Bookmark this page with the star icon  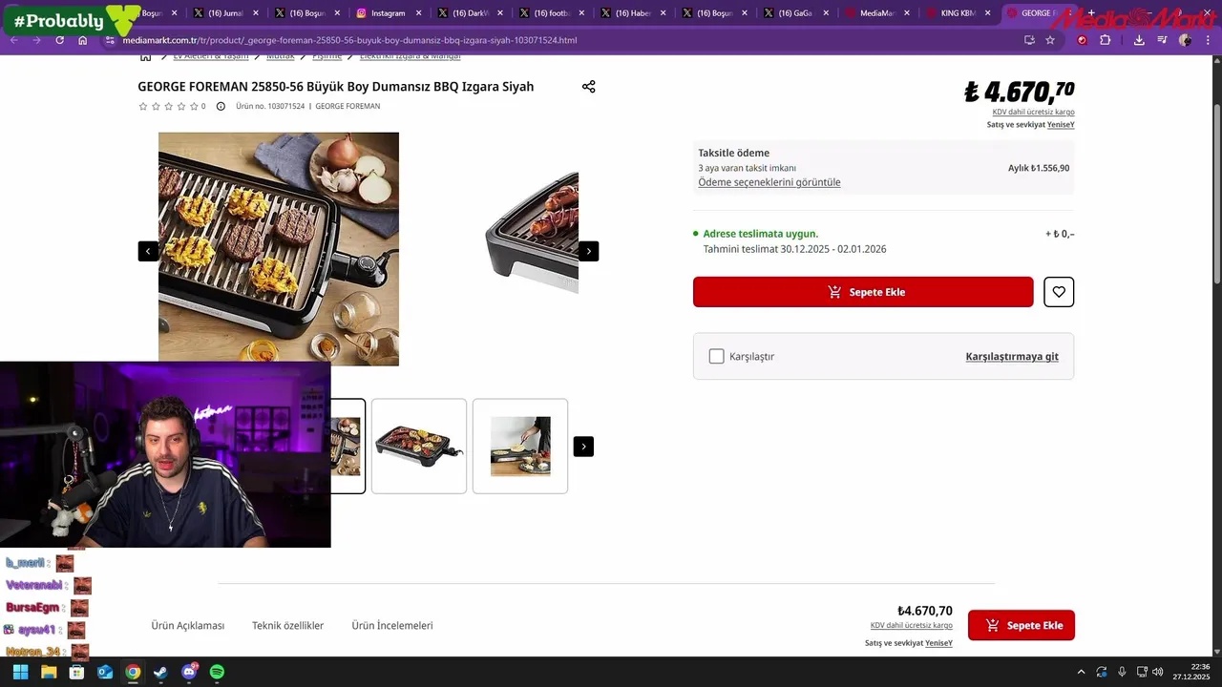[1050, 40]
